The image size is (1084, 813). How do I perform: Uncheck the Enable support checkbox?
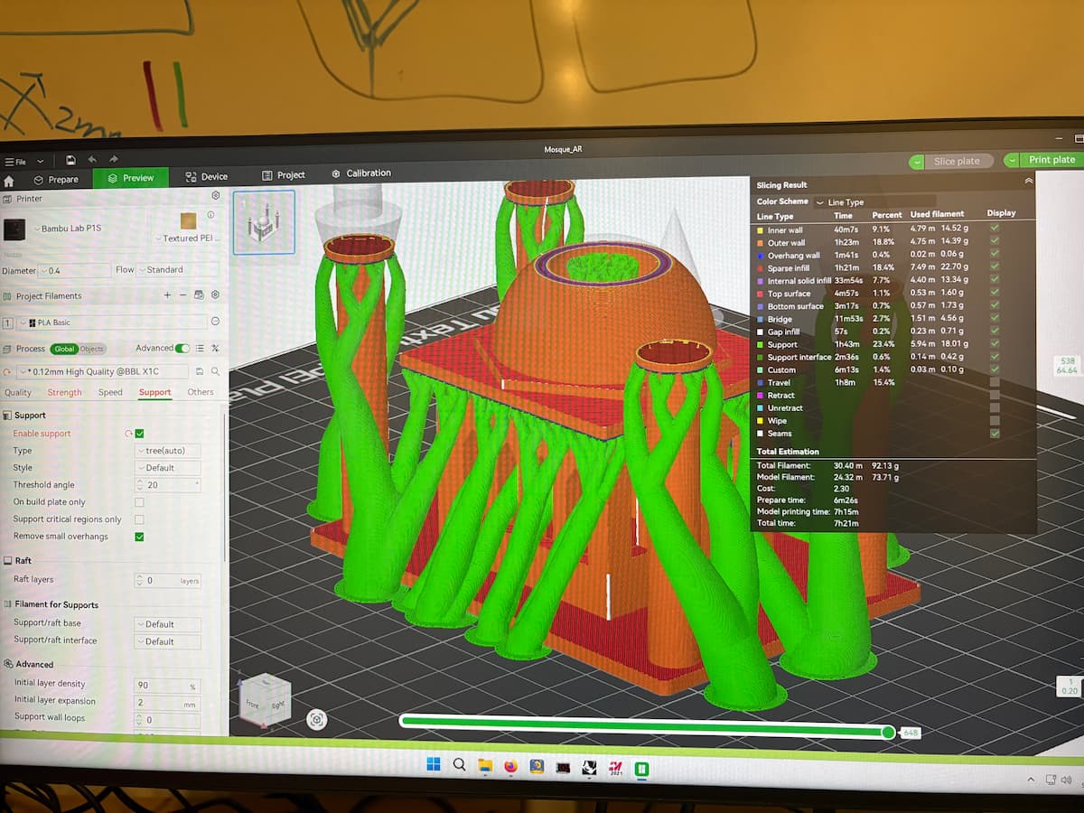pos(139,434)
